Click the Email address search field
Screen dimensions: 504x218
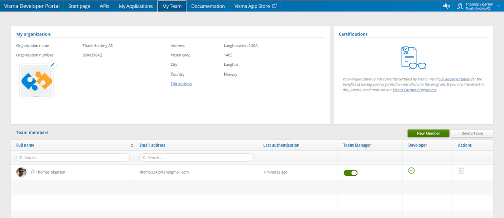(x=196, y=158)
